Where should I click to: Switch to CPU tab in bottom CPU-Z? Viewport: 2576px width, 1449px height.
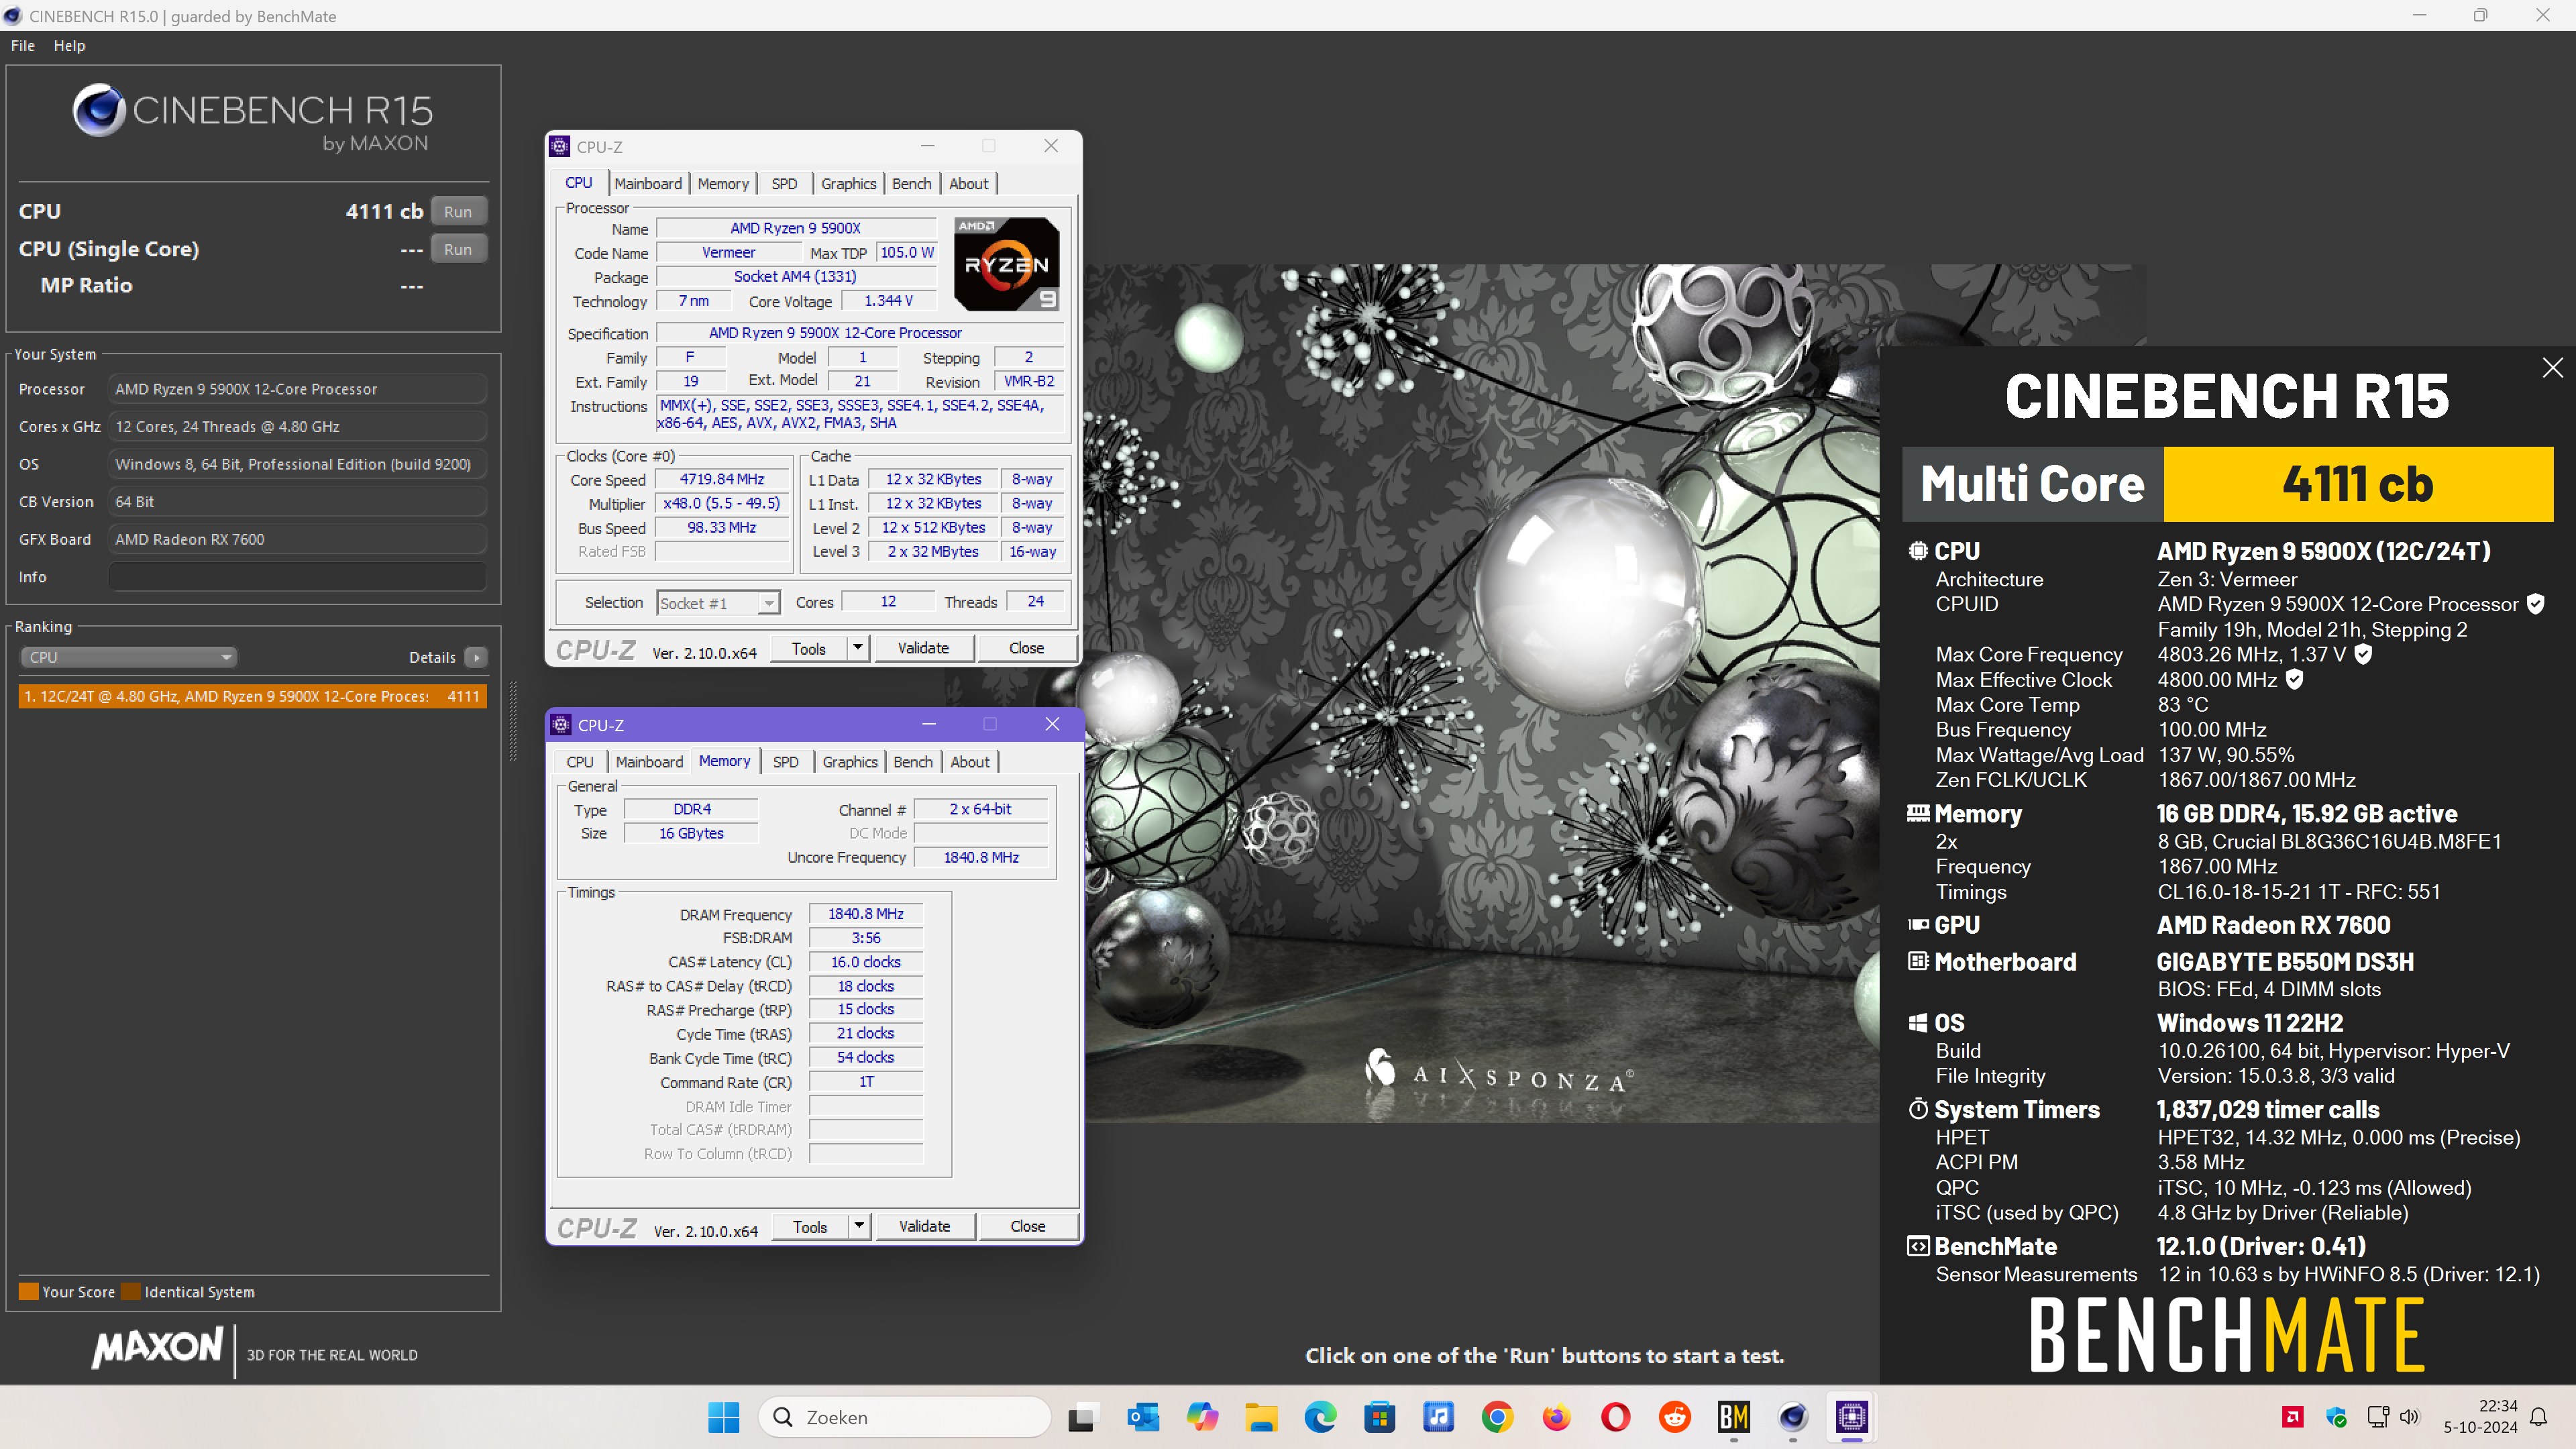[x=580, y=762]
